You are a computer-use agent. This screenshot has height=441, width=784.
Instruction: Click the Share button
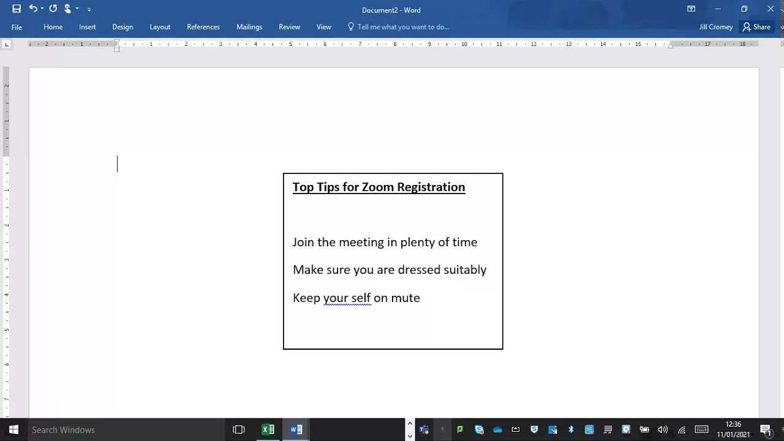pos(756,27)
